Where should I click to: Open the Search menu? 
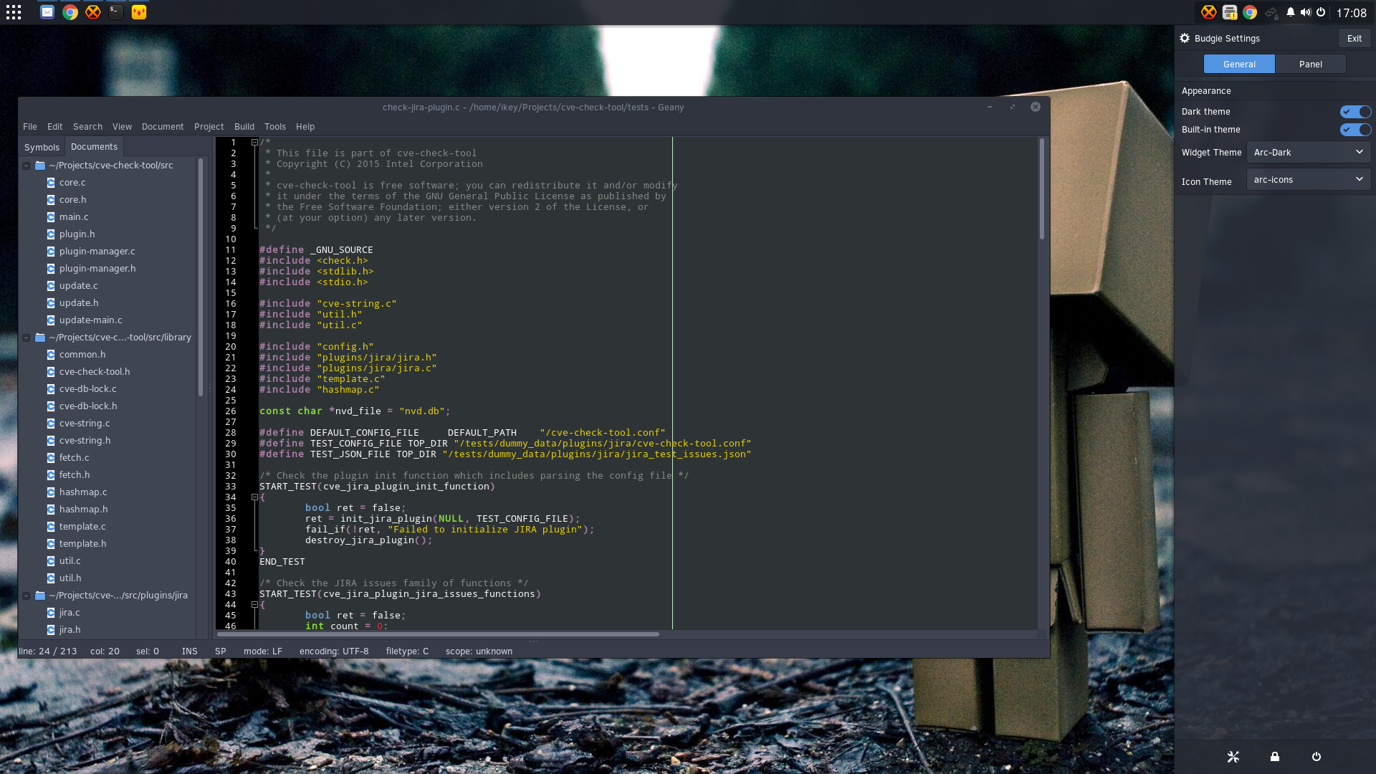(x=87, y=127)
